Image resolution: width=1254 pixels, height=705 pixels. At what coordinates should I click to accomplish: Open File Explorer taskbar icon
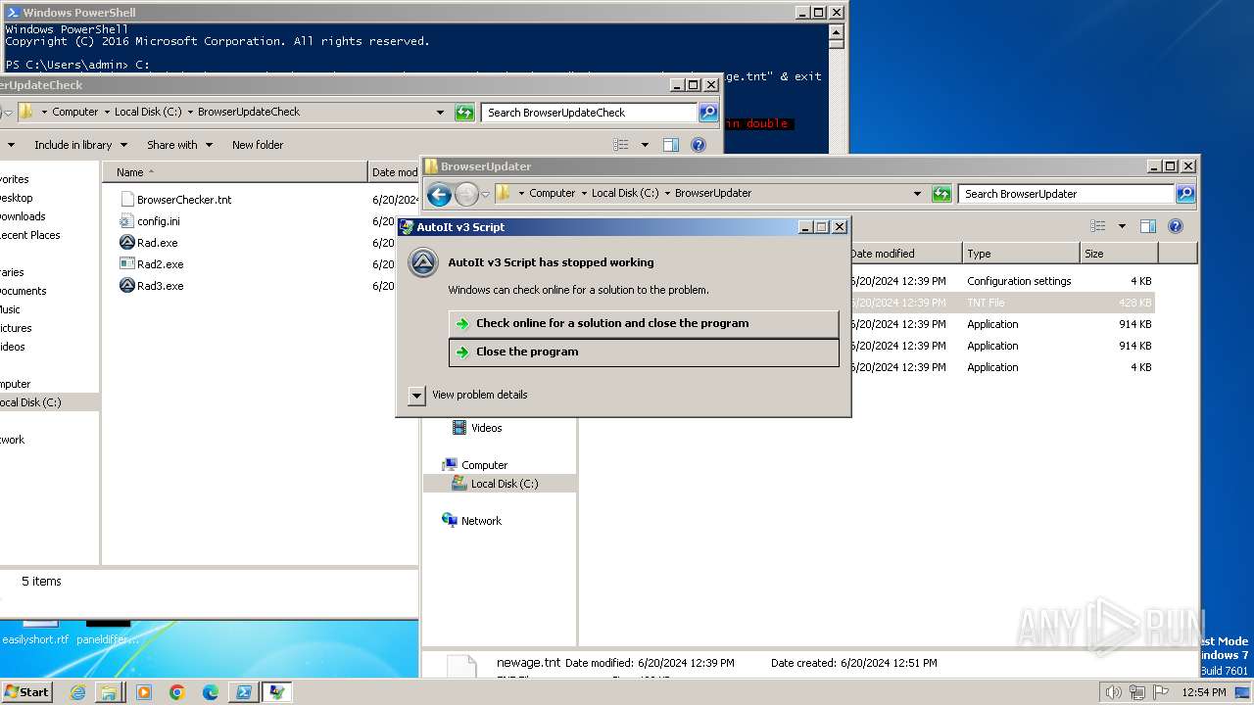[110, 692]
